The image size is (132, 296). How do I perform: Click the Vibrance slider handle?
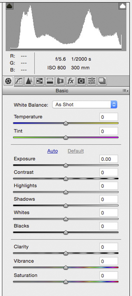66,268
